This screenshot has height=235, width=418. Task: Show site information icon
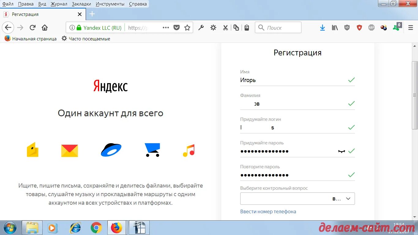point(72,28)
